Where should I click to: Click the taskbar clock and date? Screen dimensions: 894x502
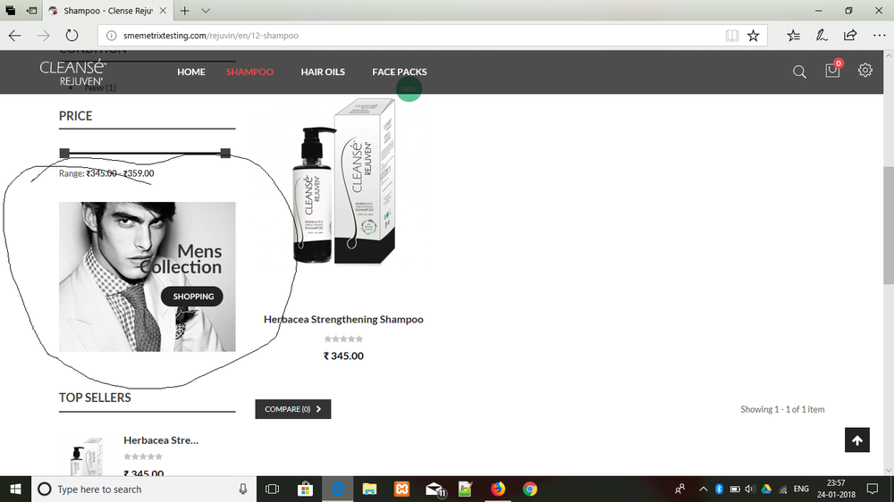click(x=836, y=489)
